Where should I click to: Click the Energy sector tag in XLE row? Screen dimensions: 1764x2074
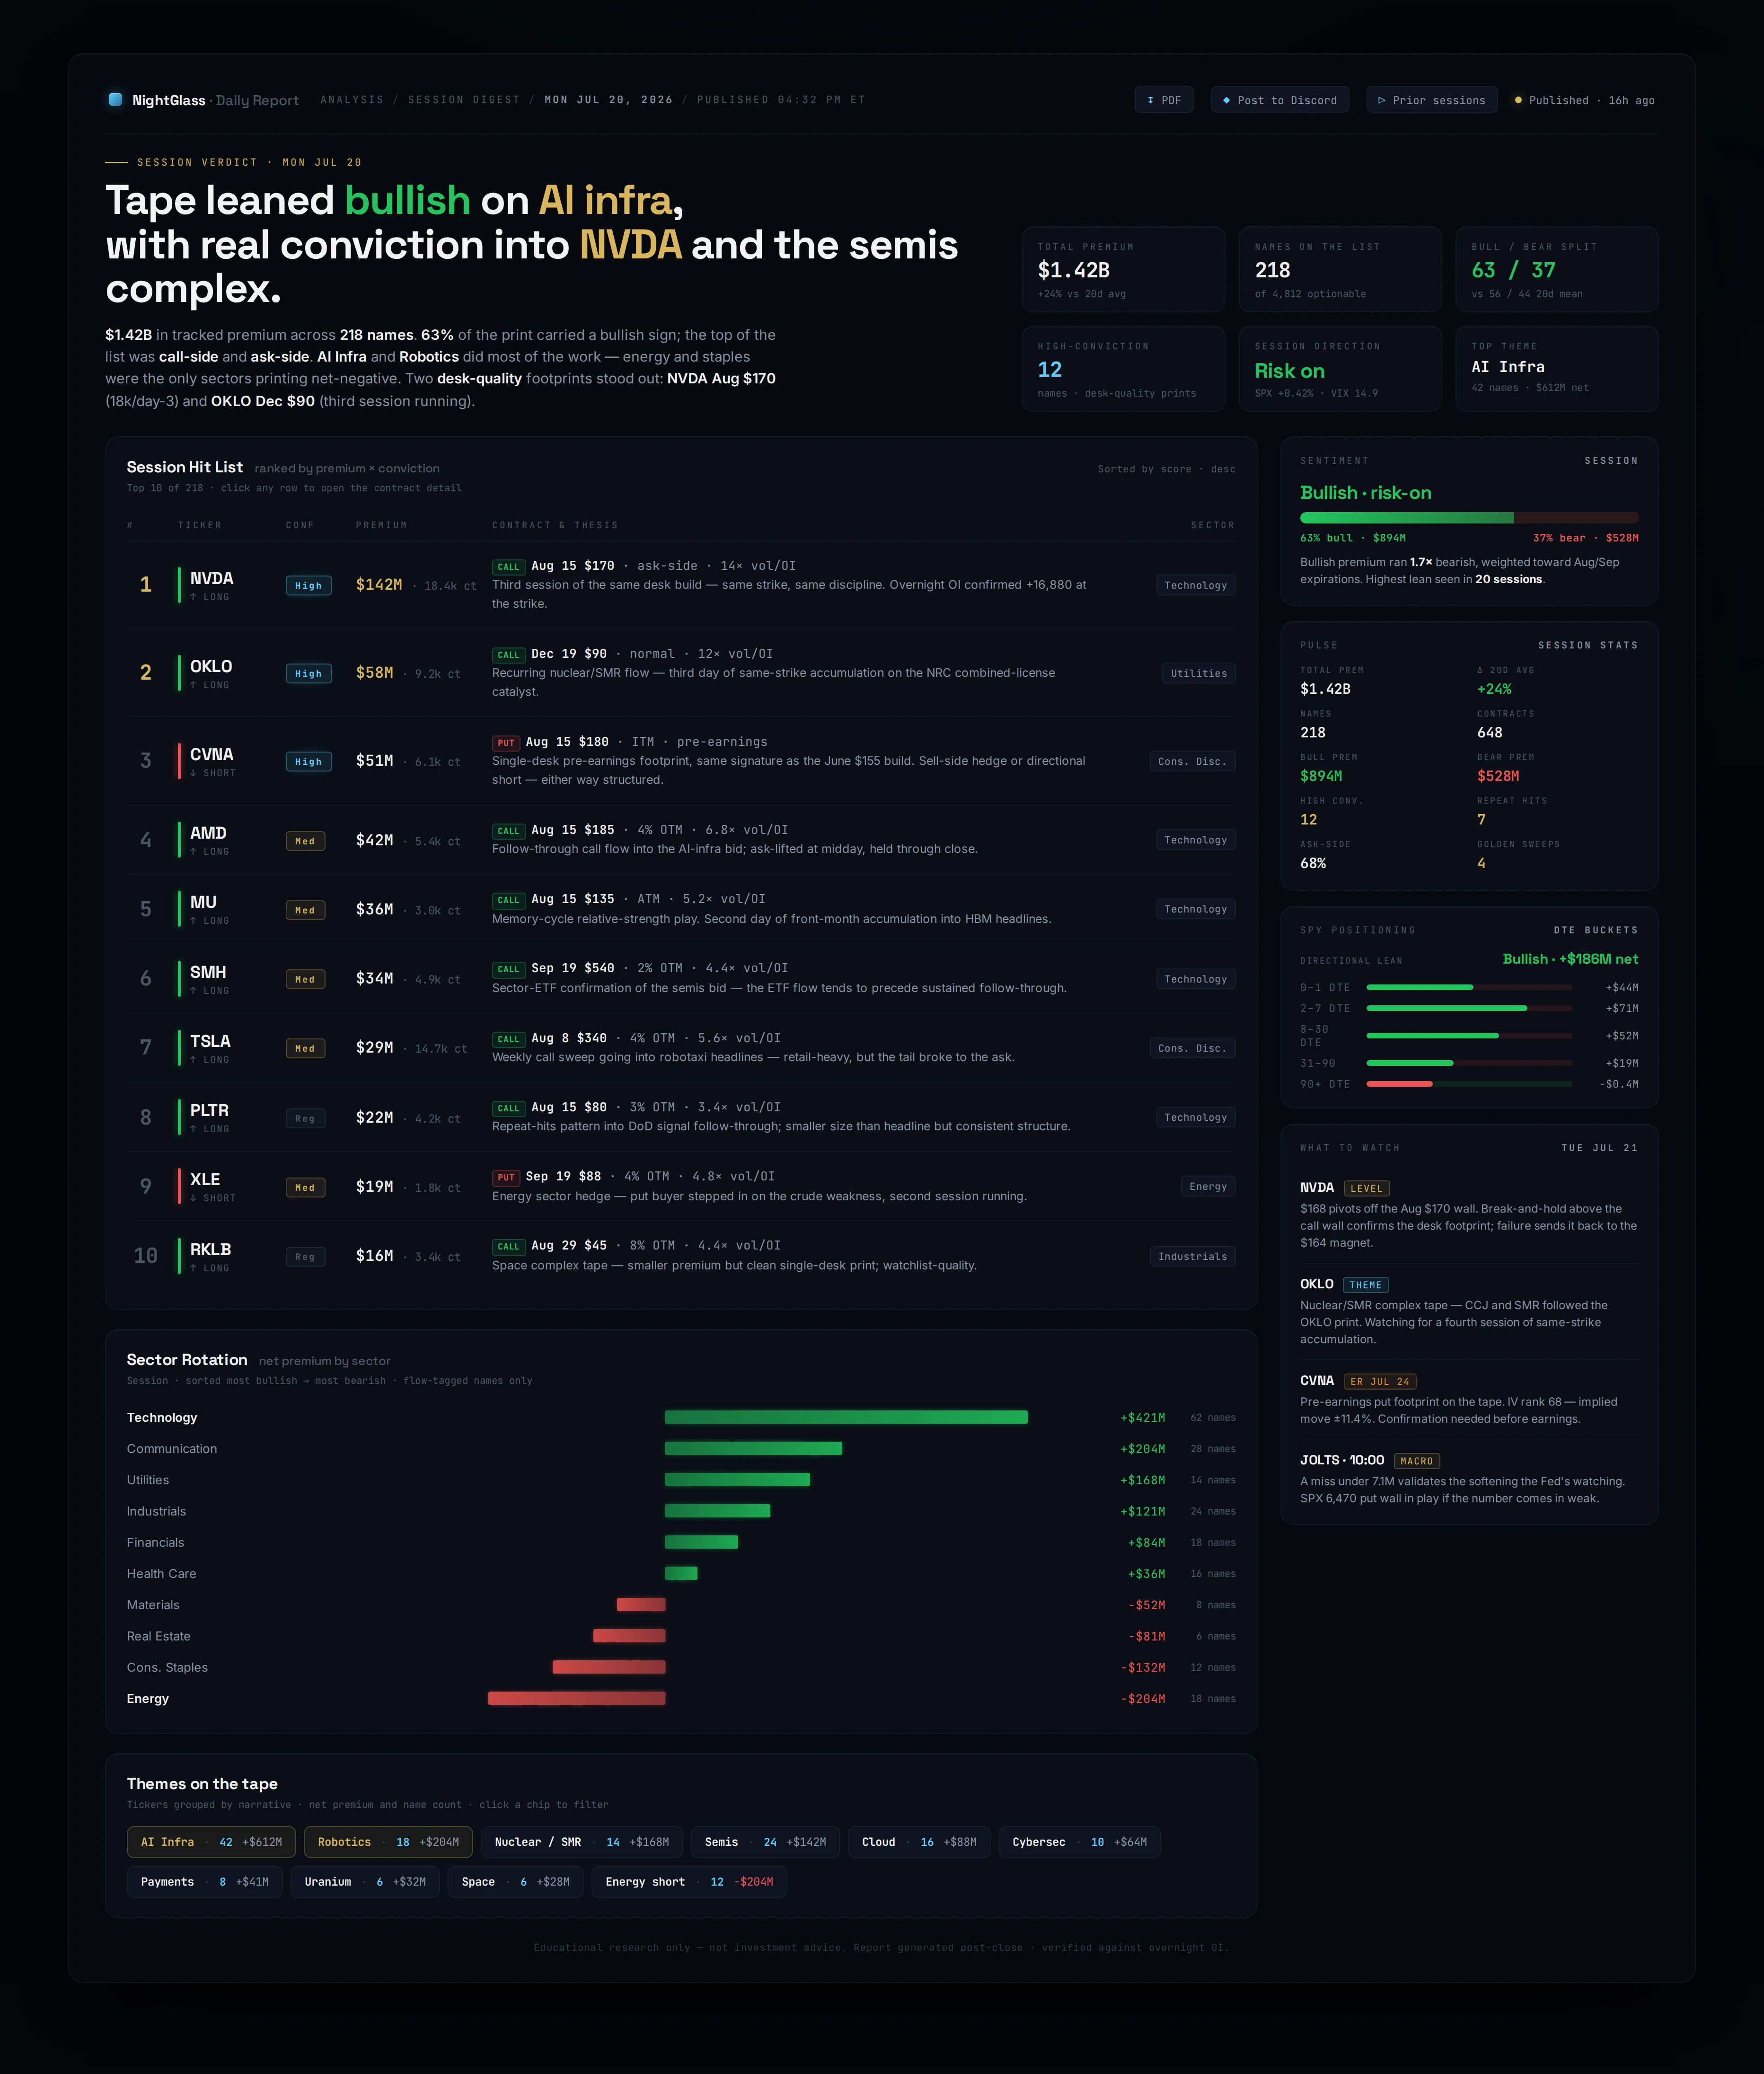pyautogui.click(x=1208, y=1186)
